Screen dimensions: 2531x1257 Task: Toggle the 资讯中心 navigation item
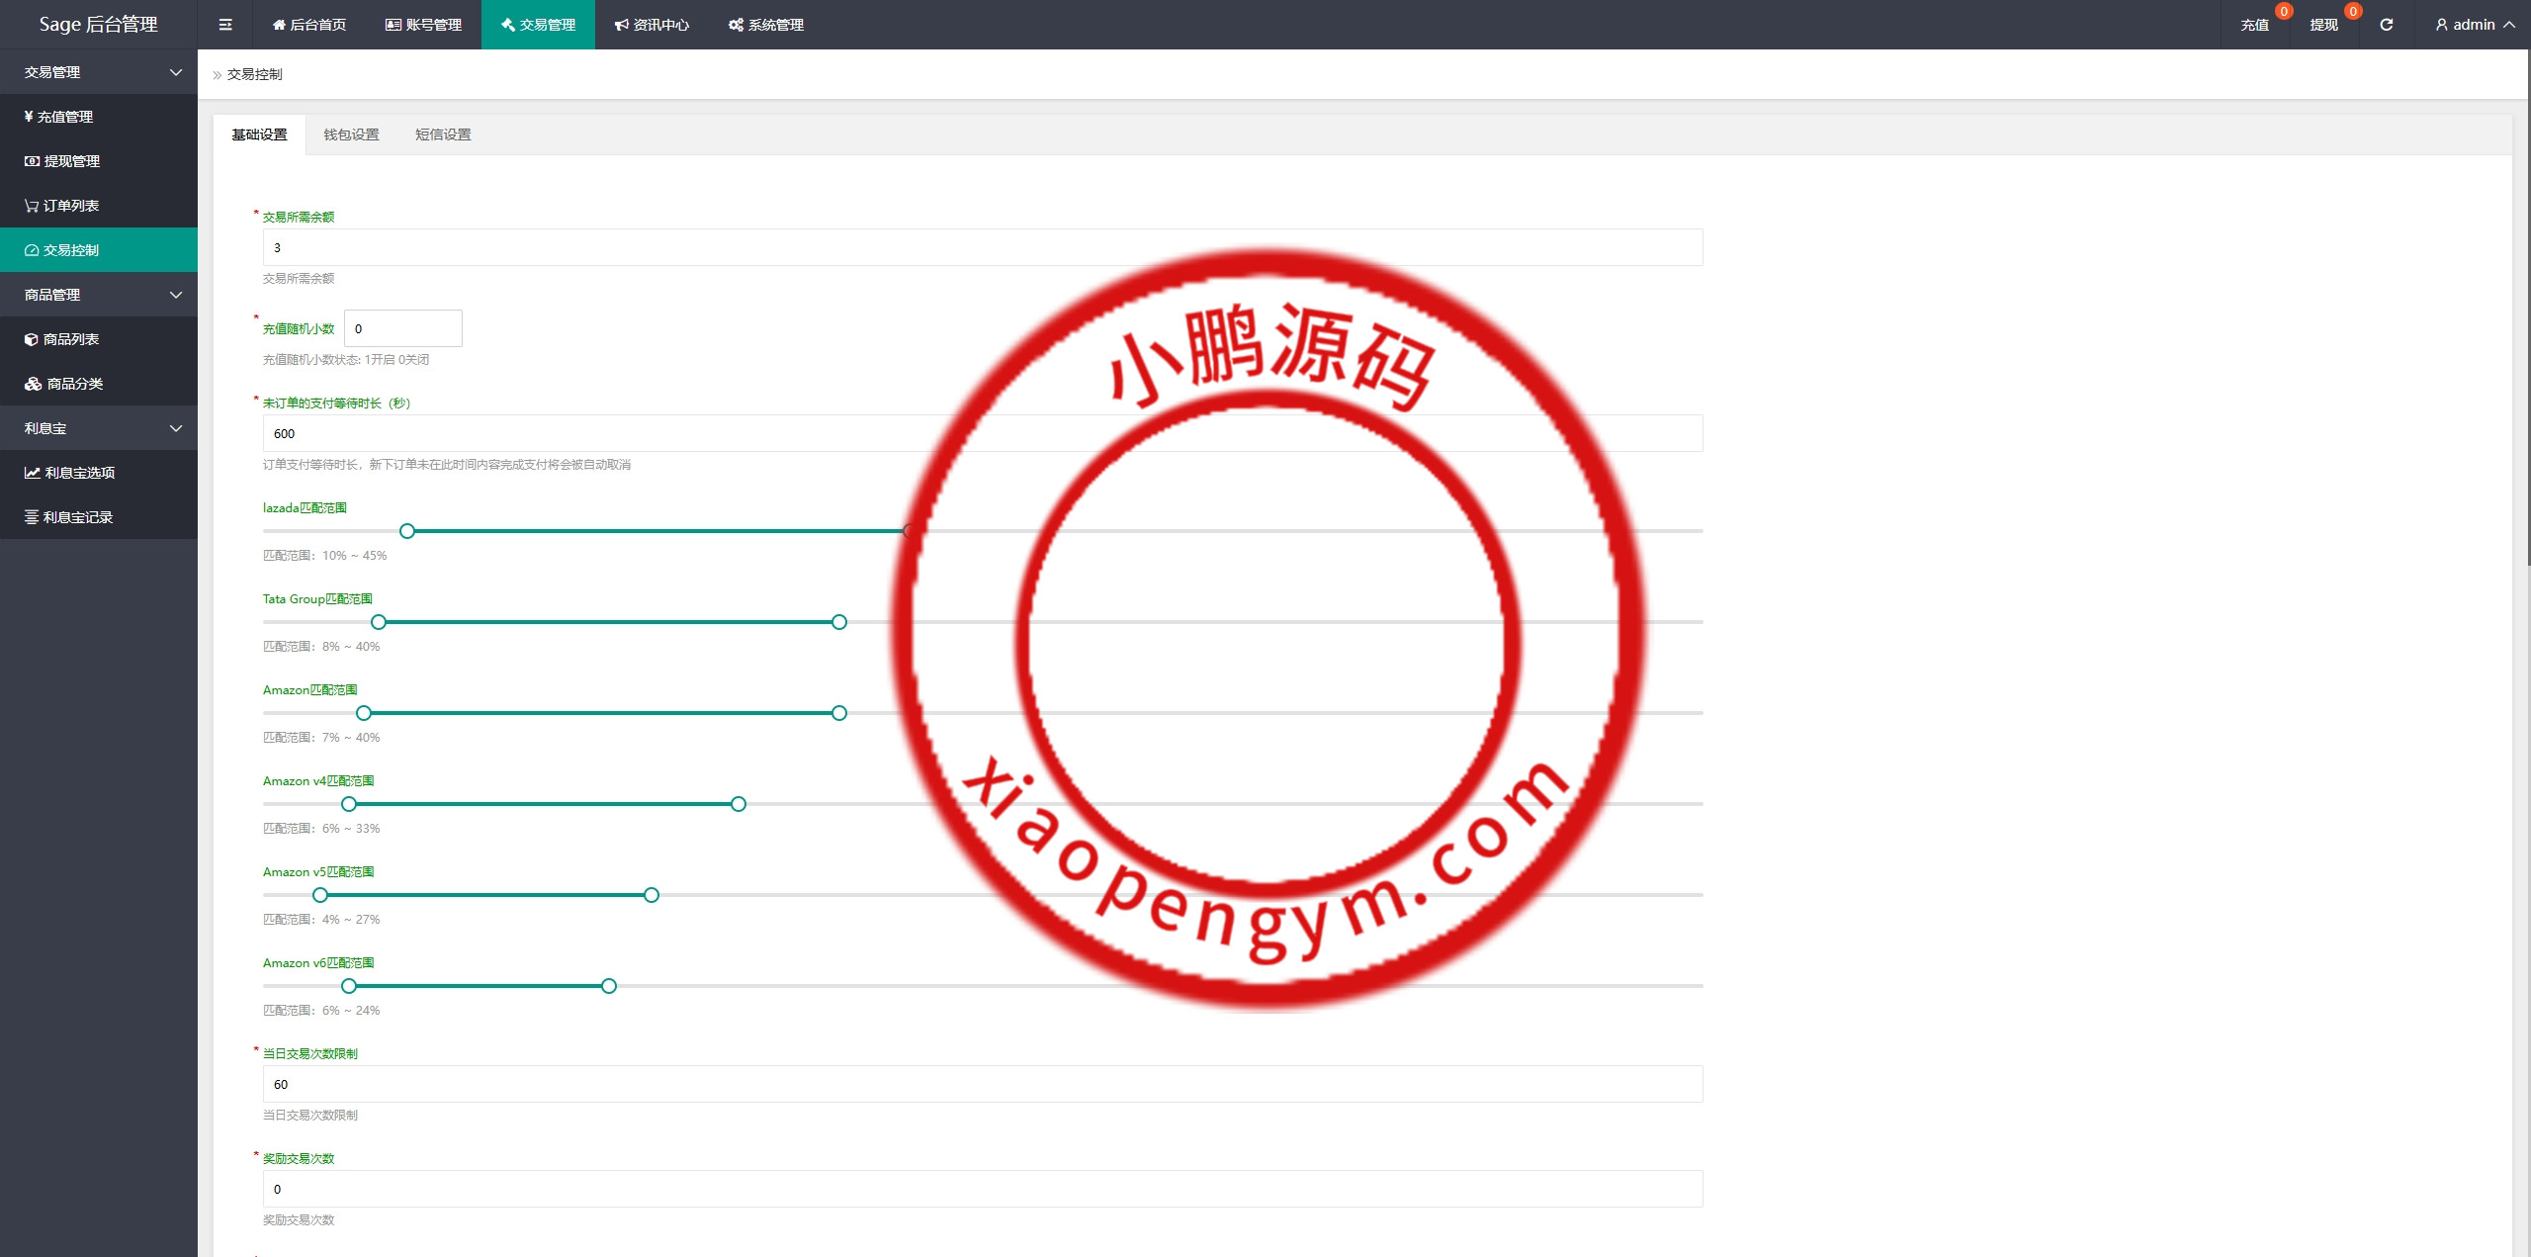[653, 24]
